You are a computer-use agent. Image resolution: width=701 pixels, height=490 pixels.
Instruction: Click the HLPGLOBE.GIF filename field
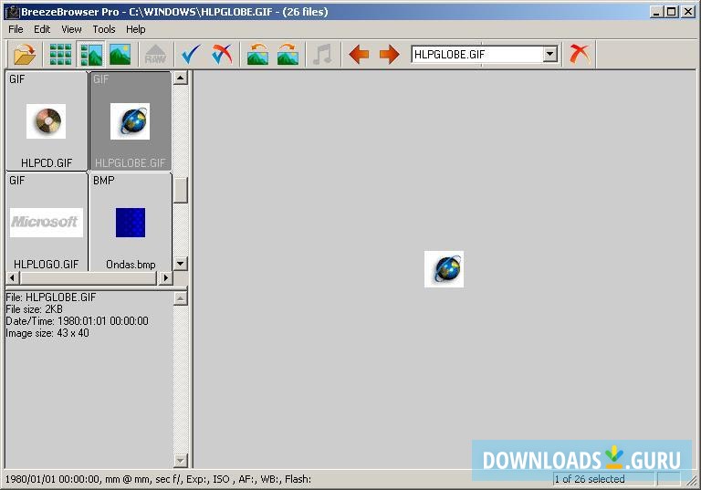click(x=477, y=55)
